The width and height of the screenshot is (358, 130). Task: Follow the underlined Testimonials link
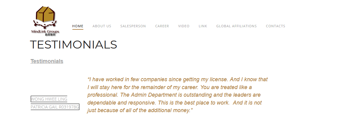pos(47,61)
